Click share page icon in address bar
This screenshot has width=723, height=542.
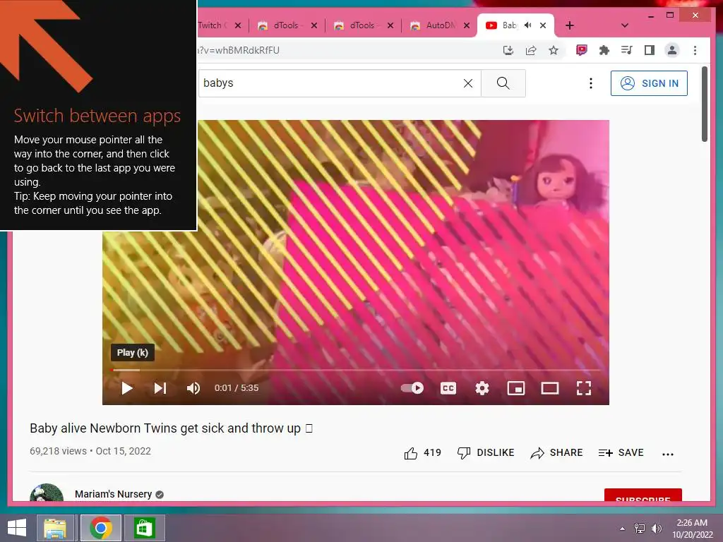coord(531,50)
